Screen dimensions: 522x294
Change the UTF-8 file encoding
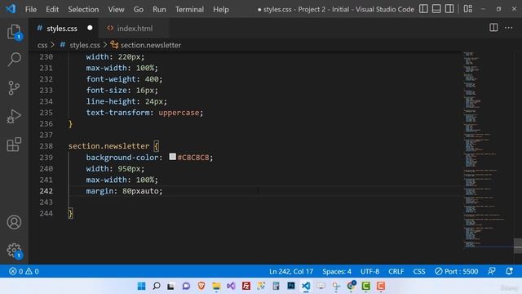tap(369, 271)
